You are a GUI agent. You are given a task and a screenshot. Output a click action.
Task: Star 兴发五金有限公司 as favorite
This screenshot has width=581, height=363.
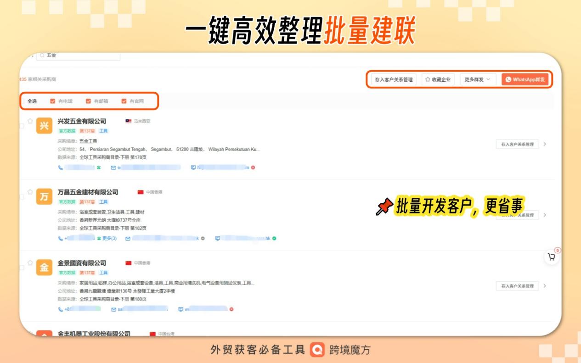pyautogui.click(x=30, y=121)
